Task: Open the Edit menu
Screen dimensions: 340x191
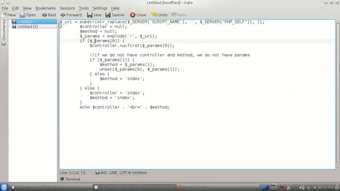Action: pyautogui.click(x=15, y=8)
